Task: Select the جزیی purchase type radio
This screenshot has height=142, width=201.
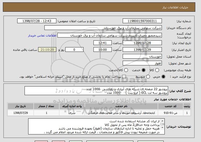Action: [x=163, y=77]
